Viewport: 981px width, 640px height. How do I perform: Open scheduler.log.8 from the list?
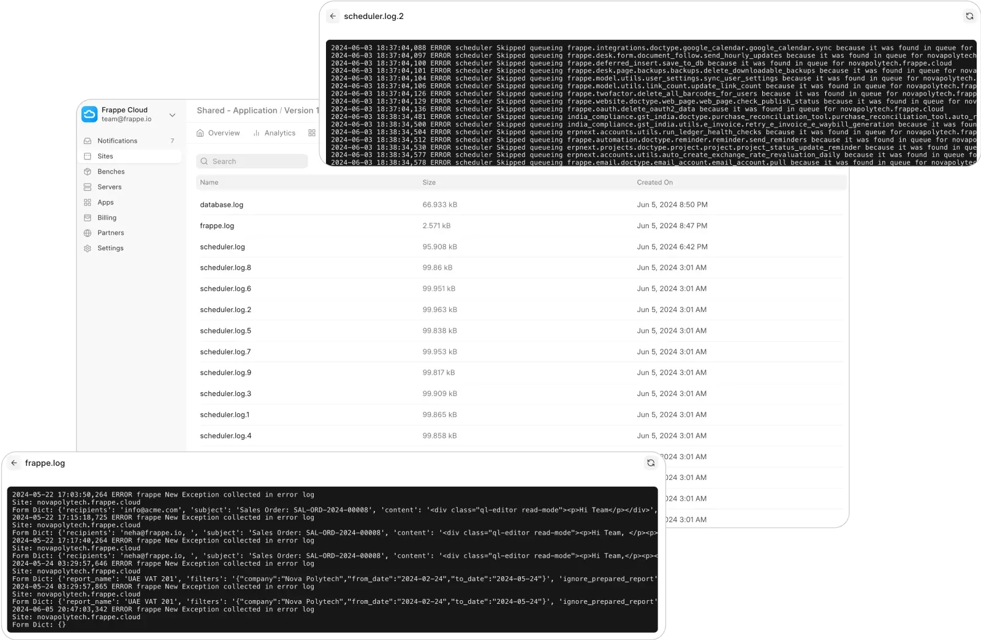[225, 268]
